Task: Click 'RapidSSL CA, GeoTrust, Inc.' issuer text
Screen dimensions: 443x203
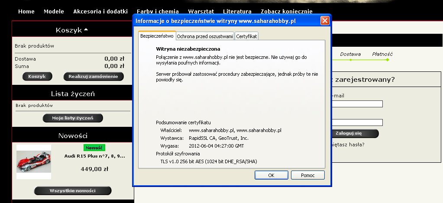Action: point(219,139)
